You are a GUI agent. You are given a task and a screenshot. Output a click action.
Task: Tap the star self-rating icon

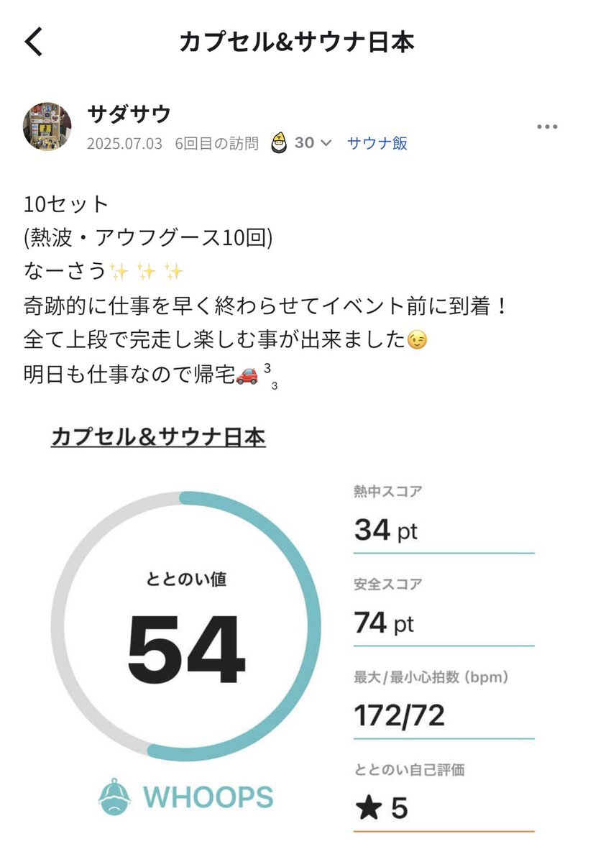pos(368,809)
